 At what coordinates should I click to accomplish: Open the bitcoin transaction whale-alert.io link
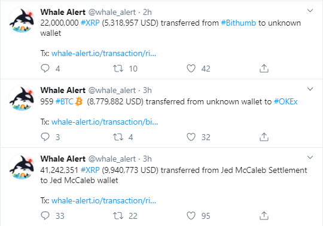pos(105,122)
